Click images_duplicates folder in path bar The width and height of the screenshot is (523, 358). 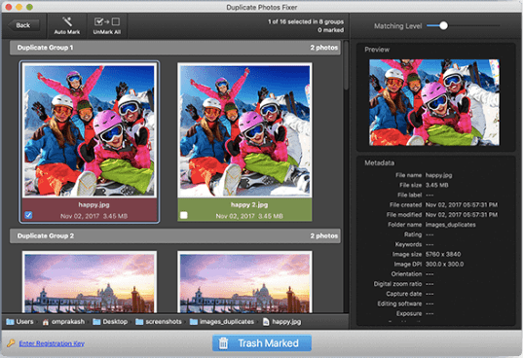point(222,322)
